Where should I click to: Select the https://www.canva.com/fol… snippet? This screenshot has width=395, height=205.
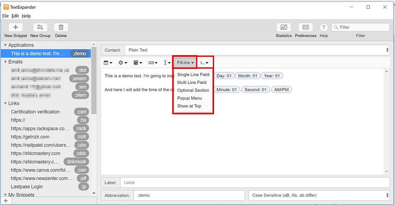pyautogui.click(x=46, y=170)
